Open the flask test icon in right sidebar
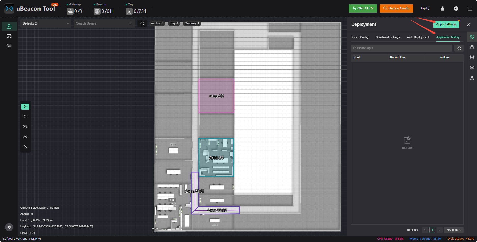Image resolution: width=477 pixels, height=242 pixels. point(472,78)
